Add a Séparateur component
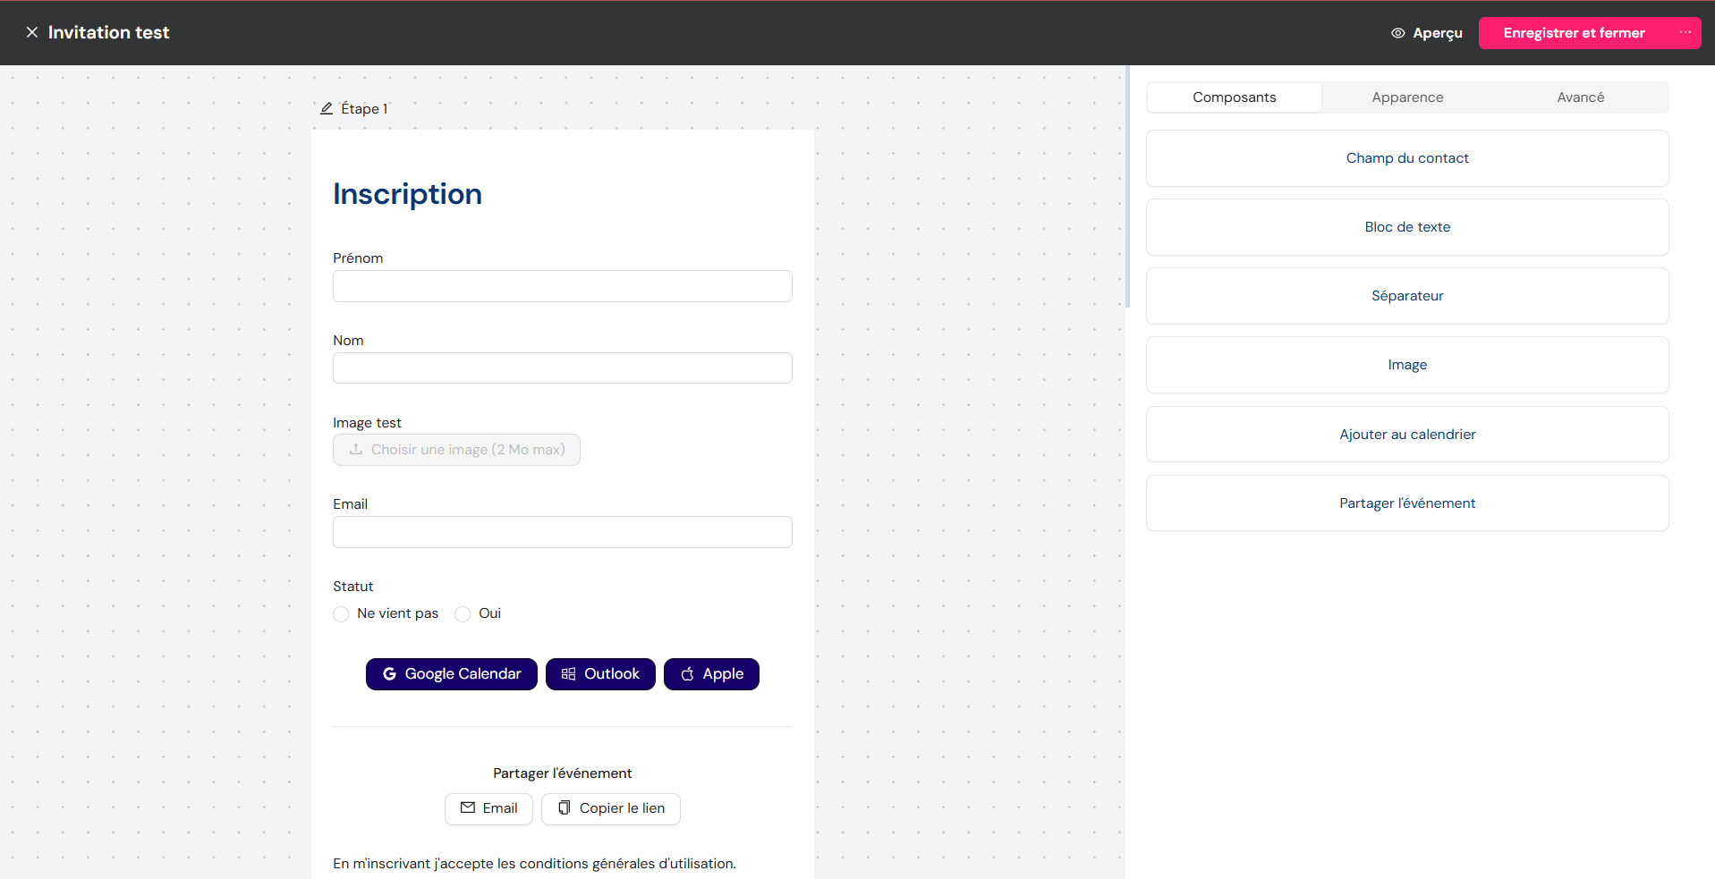This screenshot has height=879, width=1715. [1407, 296]
